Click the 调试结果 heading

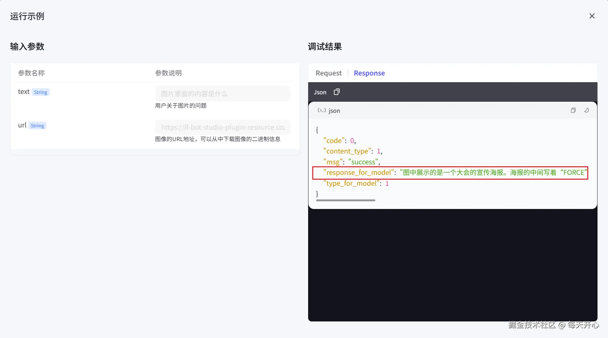pyautogui.click(x=325, y=47)
